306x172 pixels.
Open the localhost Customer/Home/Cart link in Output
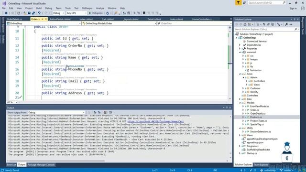155,121
